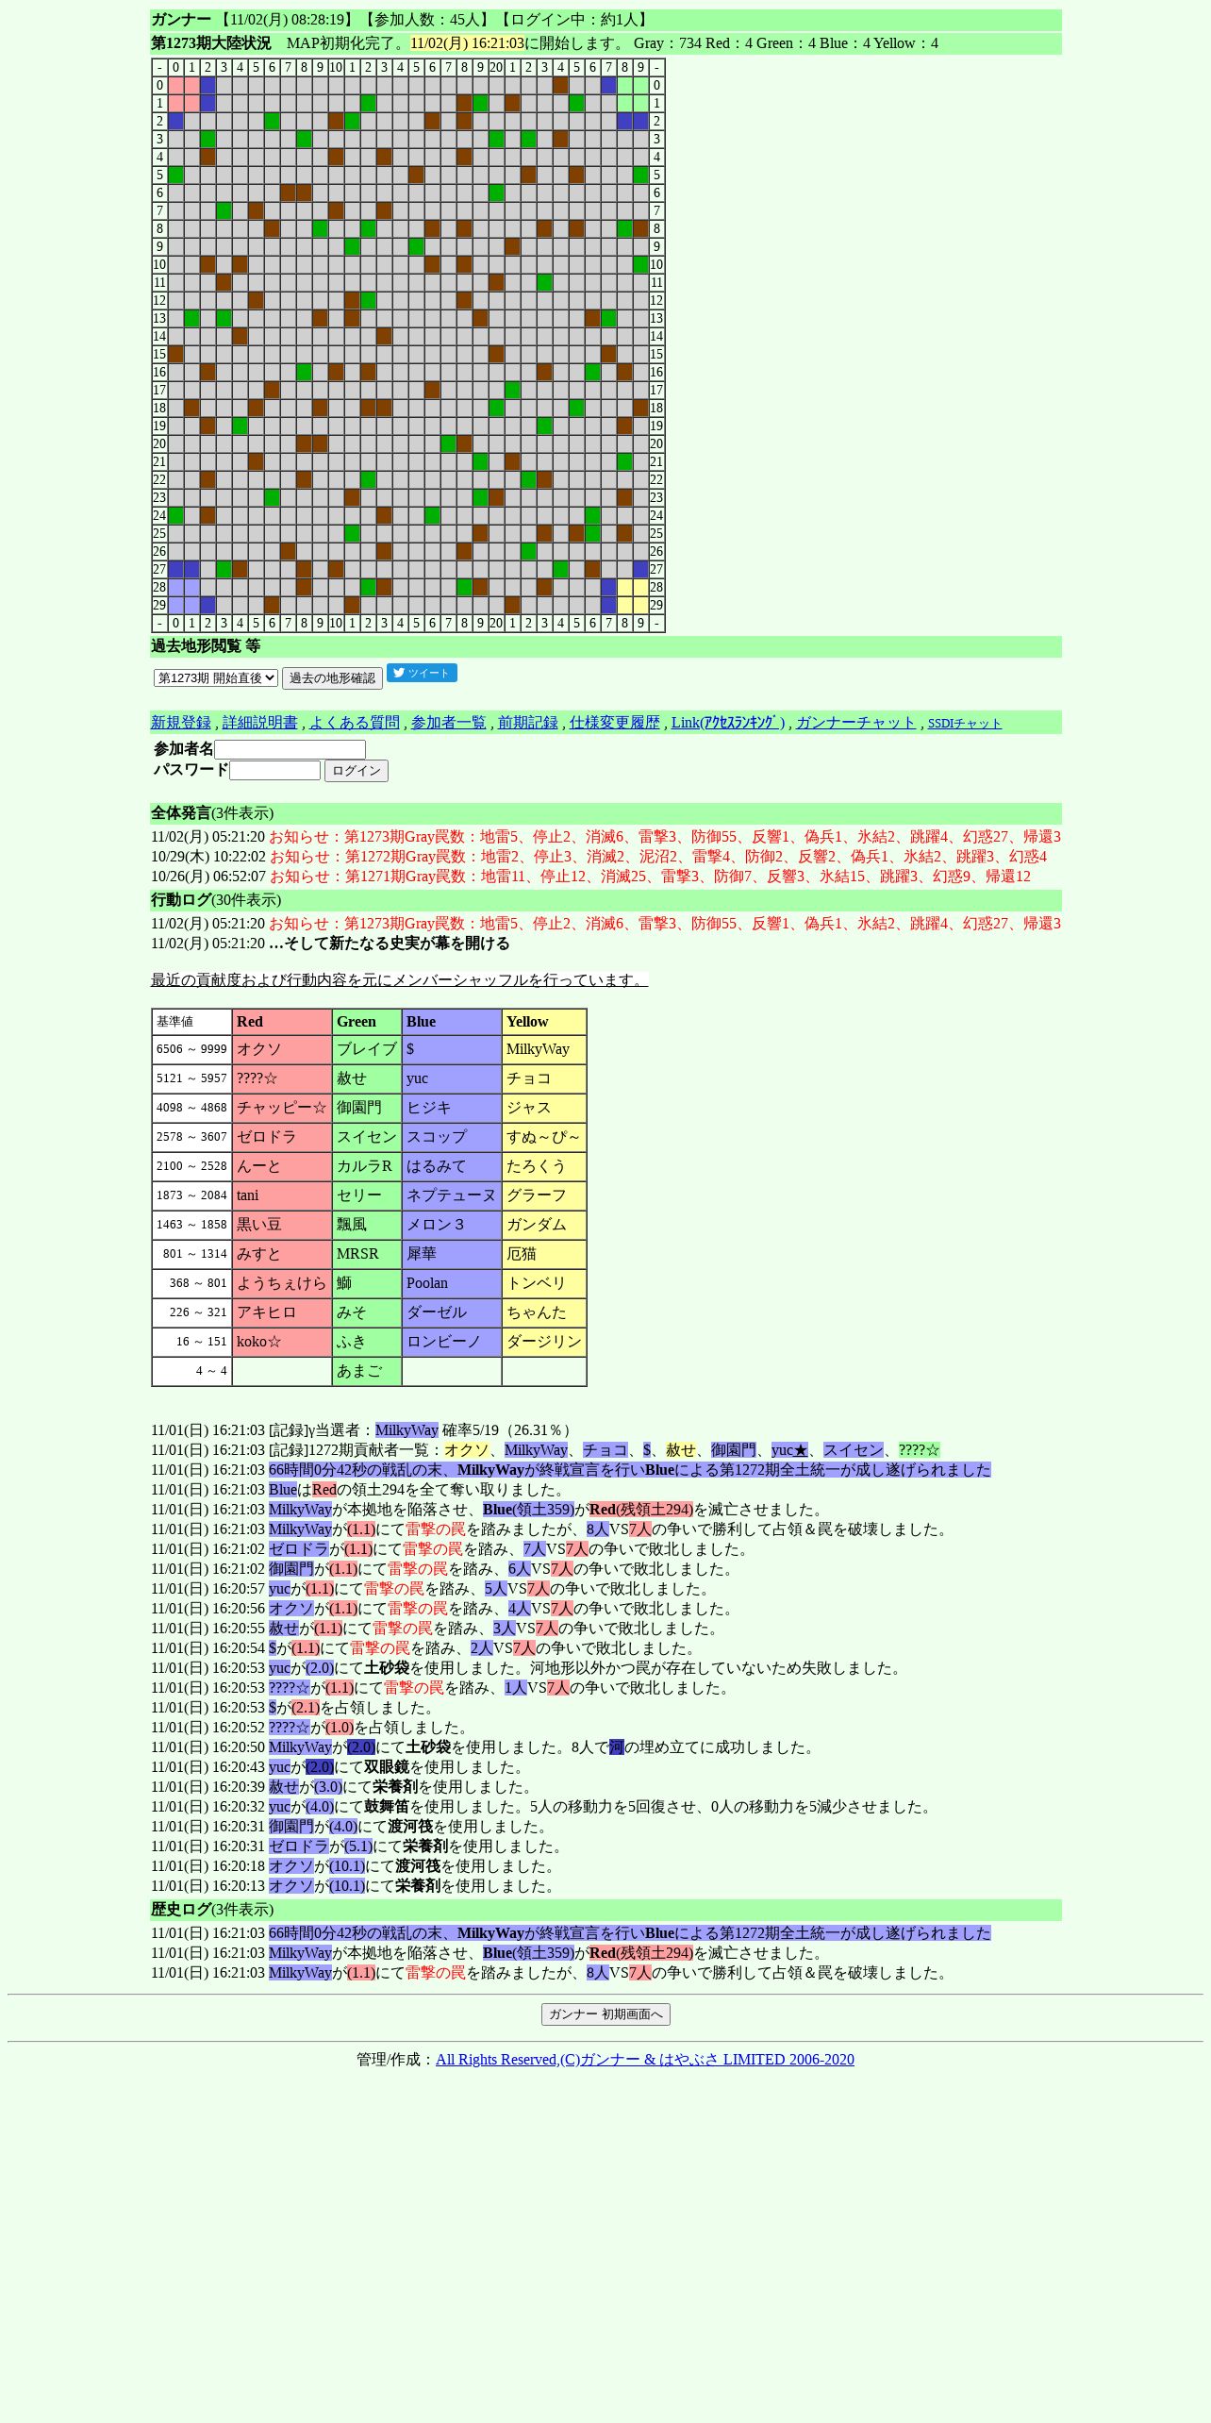Viewport: 1211px width, 2423px height.
Task: Open the 仕様変更履歴 link
Action: (x=615, y=723)
